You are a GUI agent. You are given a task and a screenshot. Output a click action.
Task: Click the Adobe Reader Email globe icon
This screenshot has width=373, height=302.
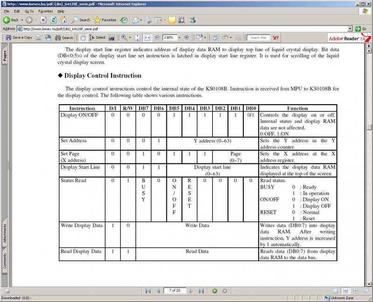click(x=48, y=38)
